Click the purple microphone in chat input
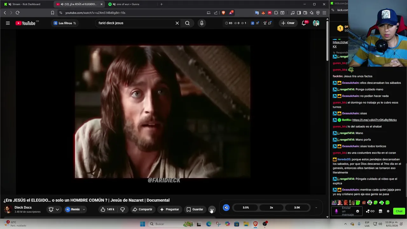 click(336, 211)
